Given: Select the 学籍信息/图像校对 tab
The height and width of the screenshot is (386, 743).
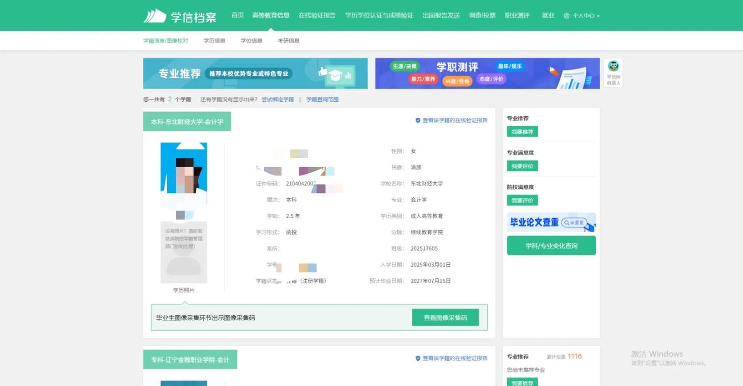Looking at the screenshot, I should (166, 41).
